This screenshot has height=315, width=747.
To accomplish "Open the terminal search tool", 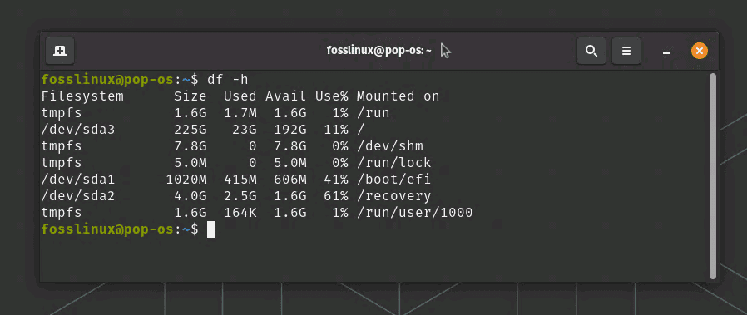I will tap(591, 51).
